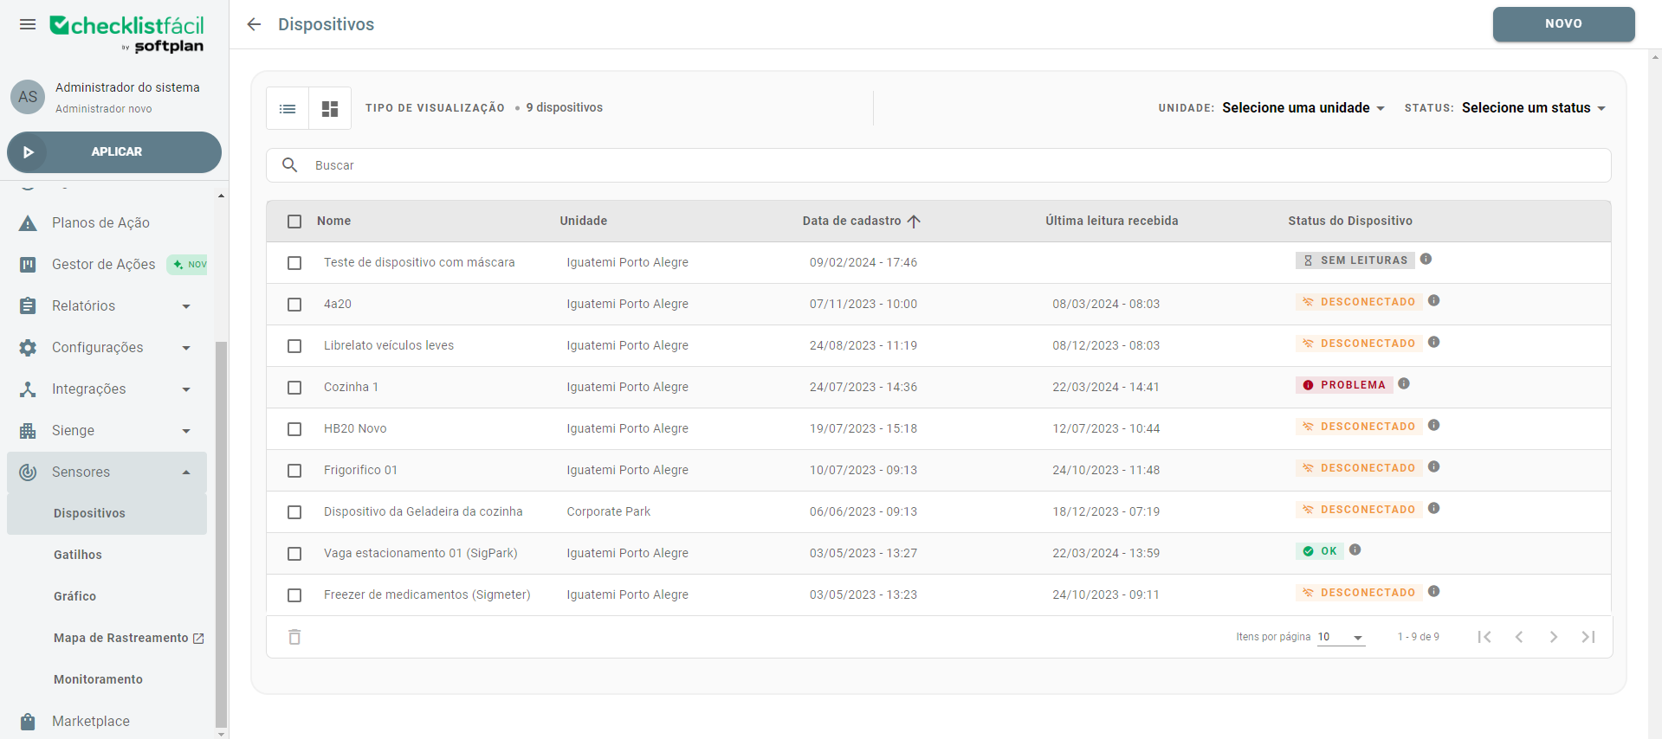Image resolution: width=1662 pixels, height=739 pixels.
Task: Open the Unidade filter dropdown
Action: click(x=1303, y=108)
